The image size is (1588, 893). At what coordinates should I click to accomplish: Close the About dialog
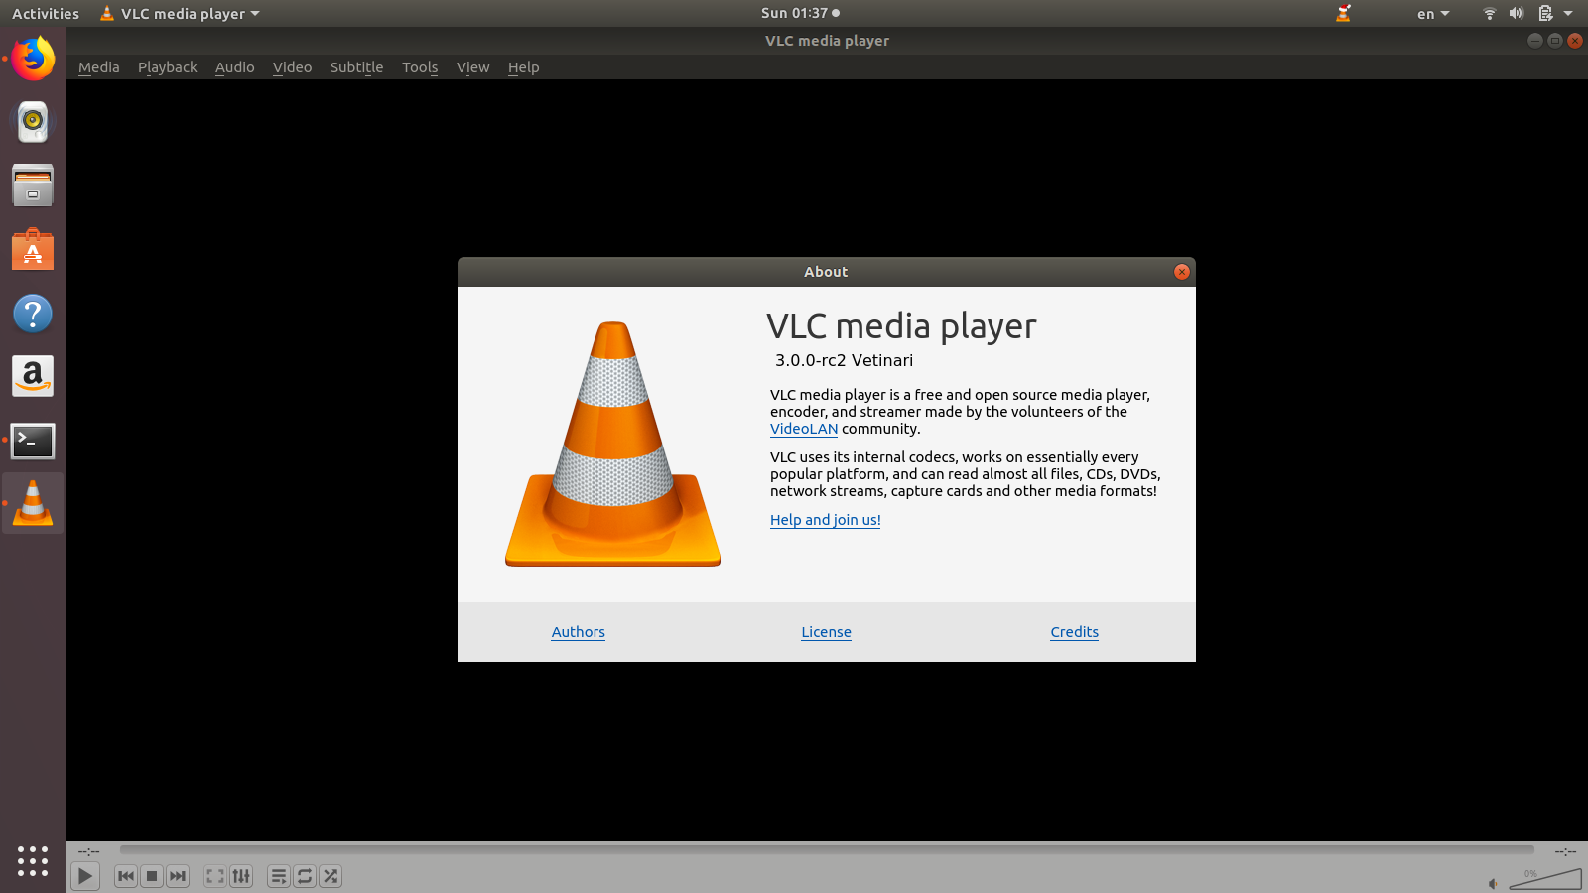click(x=1181, y=272)
